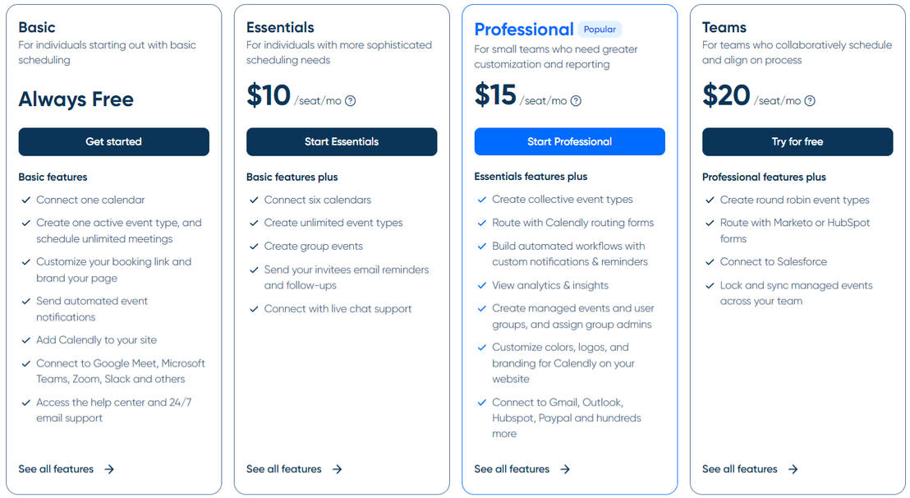Screen dimensions: 910x498
Task: Click the blue checkmark beside View analytics & insights
Action: [x=482, y=285]
